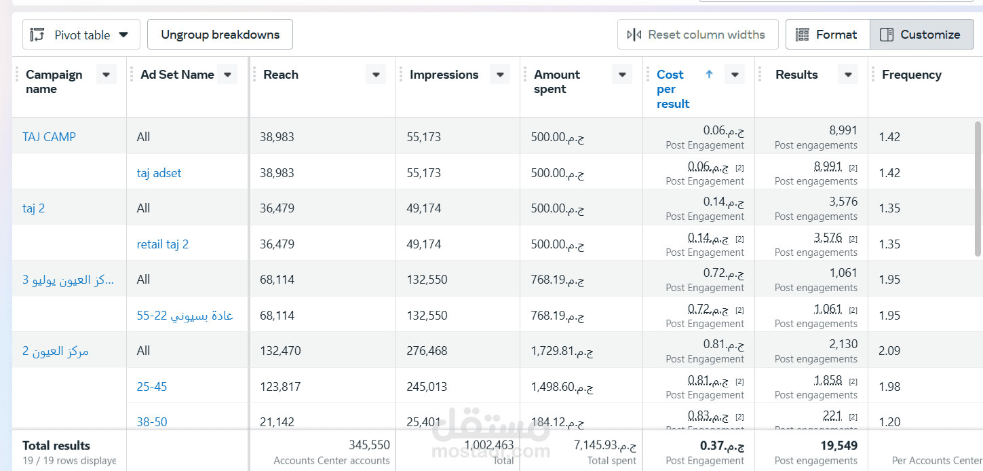
Task: Open the Pivot table dropdown arrow
Action: [123, 35]
